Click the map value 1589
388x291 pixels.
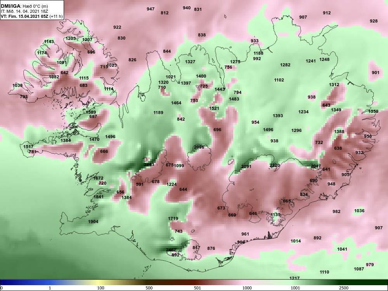(x=91, y=113)
